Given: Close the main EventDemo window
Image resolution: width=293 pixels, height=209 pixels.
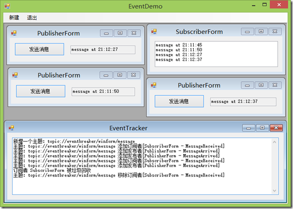Looking at the screenshot, I should pyautogui.click(x=279, y=5).
